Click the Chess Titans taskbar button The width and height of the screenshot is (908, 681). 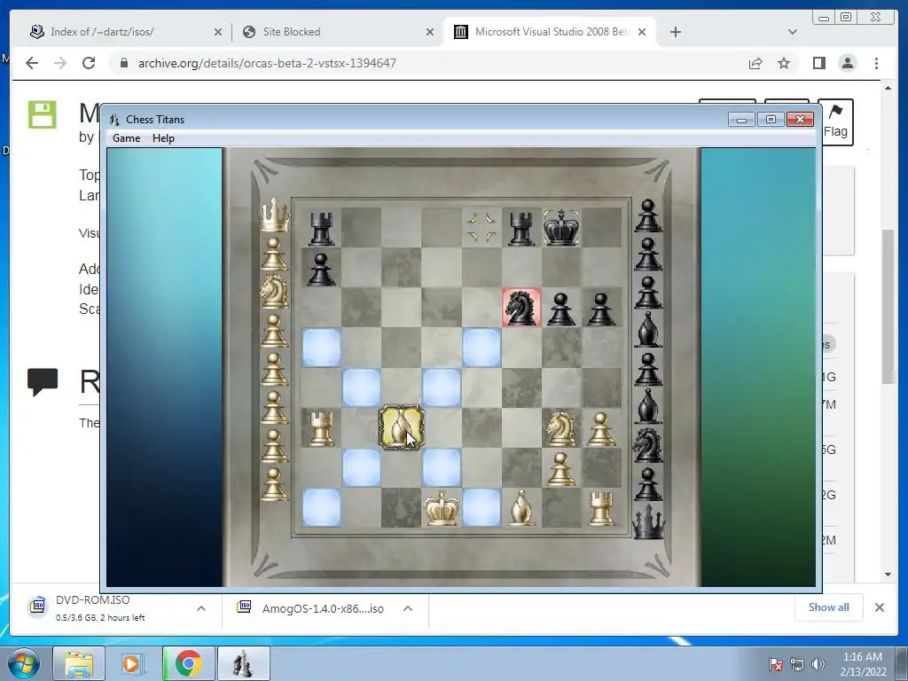(x=243, y=663)
